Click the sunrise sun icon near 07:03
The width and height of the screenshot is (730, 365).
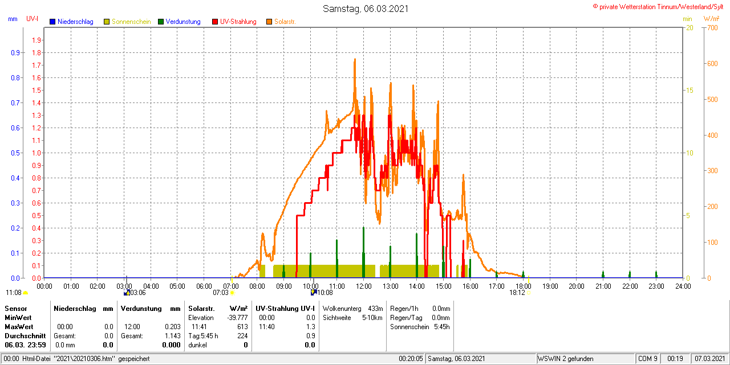(x=232, y=293)
